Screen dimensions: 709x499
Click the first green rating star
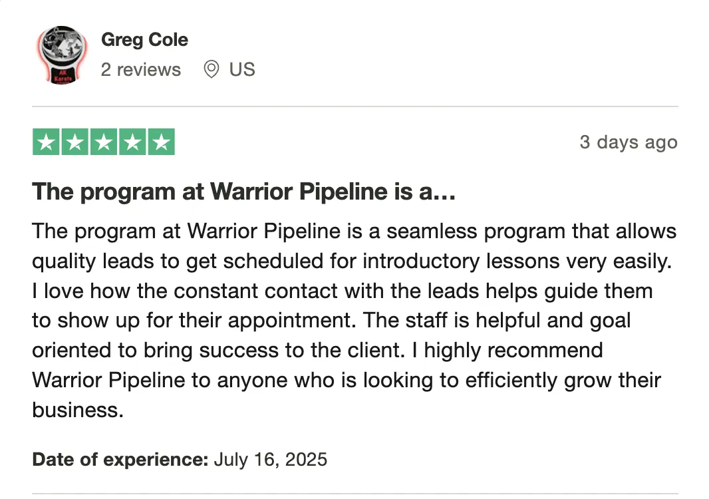click(x=46, y=142)
